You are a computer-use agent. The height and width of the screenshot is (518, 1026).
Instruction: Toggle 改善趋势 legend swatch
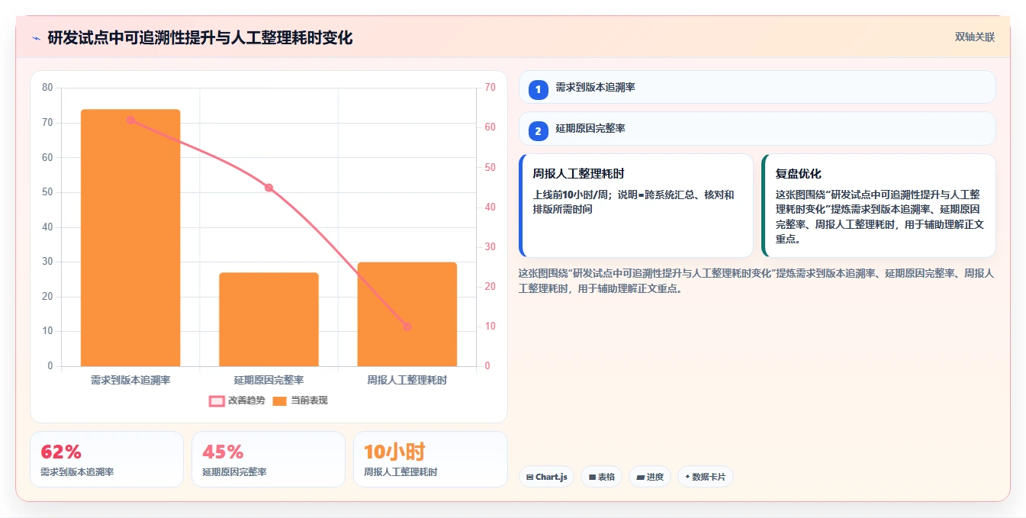coord(217,401)
